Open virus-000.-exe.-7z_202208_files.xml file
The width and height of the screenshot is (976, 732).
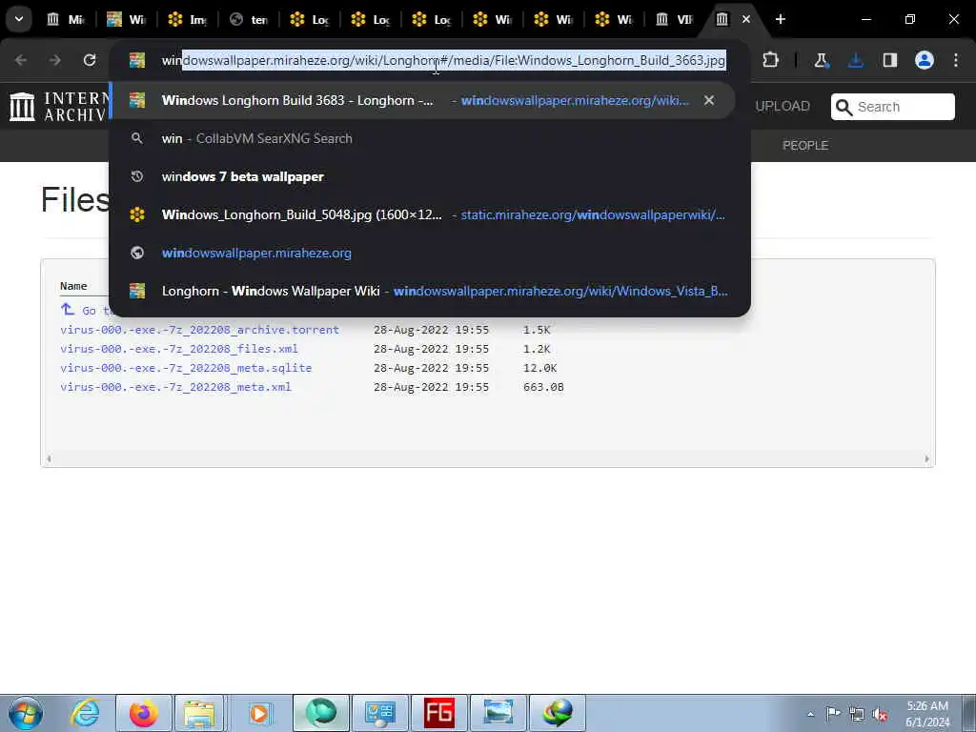tap(179, 349)
